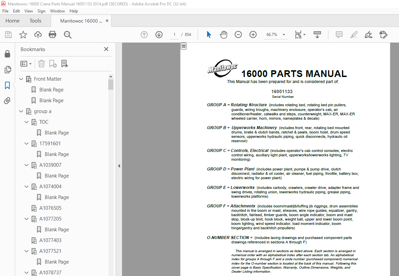Image resolution: width=399 pixels, height=276 pixels.
Task: Select Blank Page under Front Matter first
Action: [x=51, y=90]
